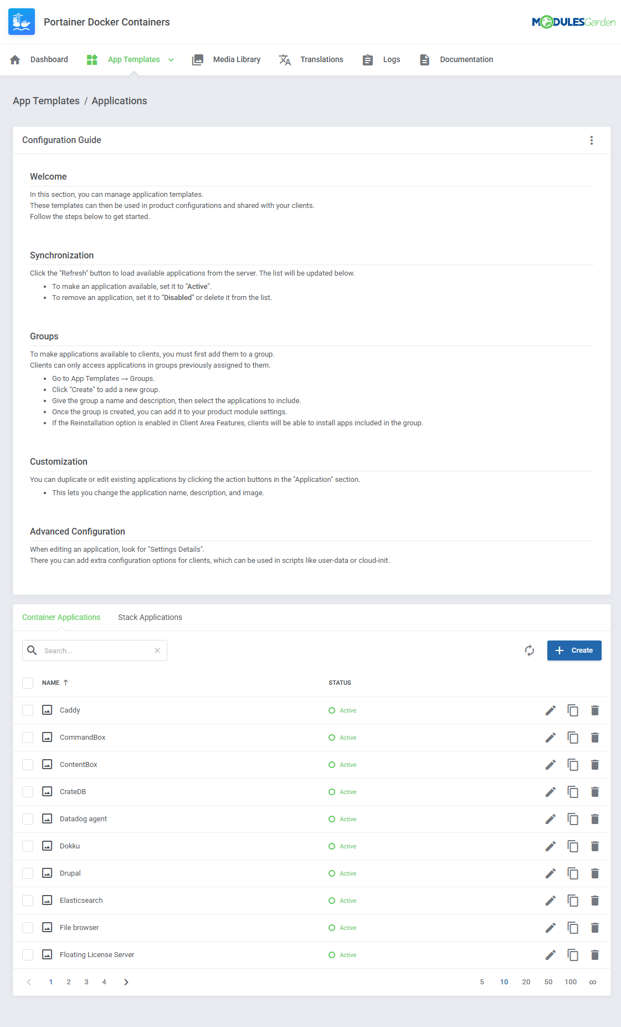Viewport: 621px width, 1027px height.
Task: Expand the App Templates dropdown chevron
Action: [171, 60]
